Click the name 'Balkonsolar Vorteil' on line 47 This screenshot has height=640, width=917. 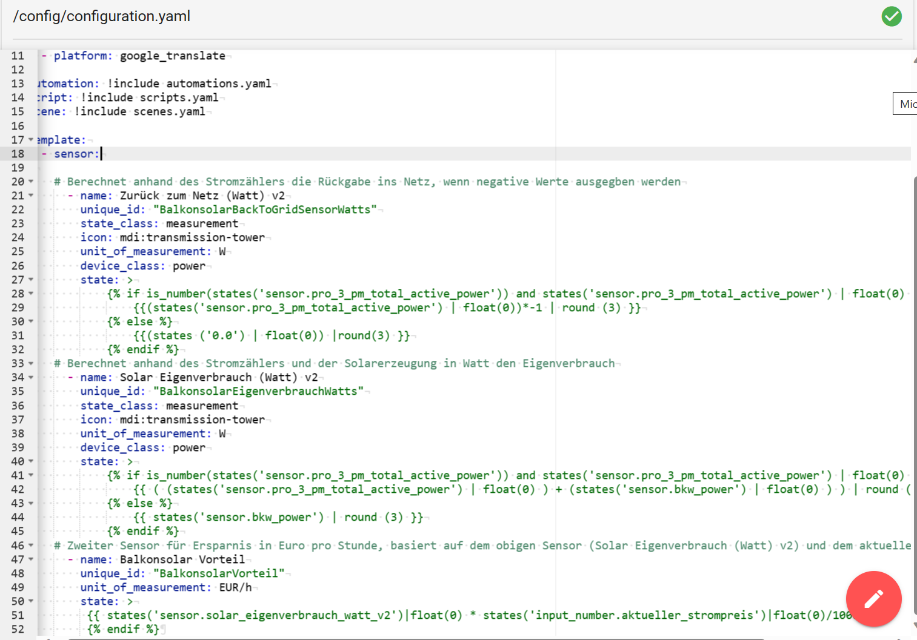(x=182, y=559)
